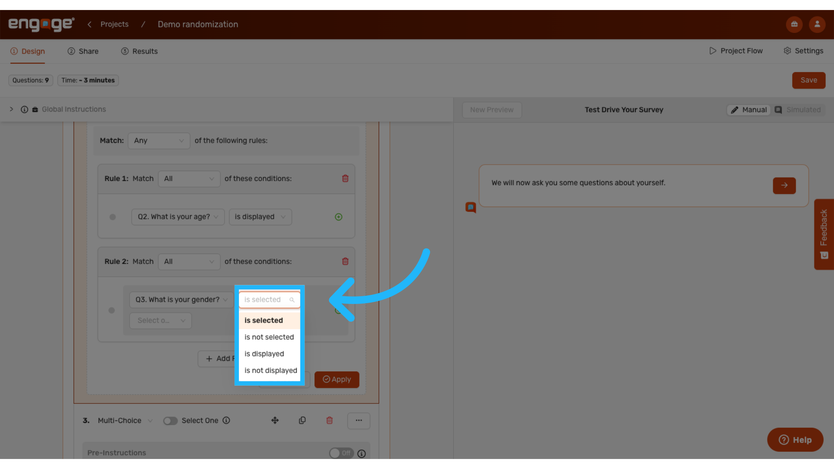
Task: Open Settings
Action: (x=803, y=51)
